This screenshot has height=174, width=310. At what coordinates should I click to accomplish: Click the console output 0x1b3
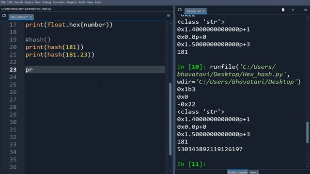(186, 89)
